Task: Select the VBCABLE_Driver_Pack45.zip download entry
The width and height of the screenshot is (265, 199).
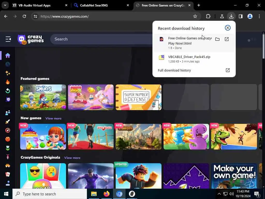Action: coord(194,59)
